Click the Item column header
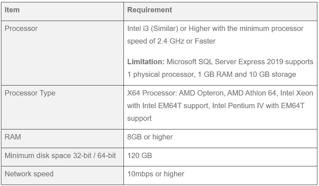The height and width of the screenshot is (186, 319). pyautogui.click(x=12, y=10)
